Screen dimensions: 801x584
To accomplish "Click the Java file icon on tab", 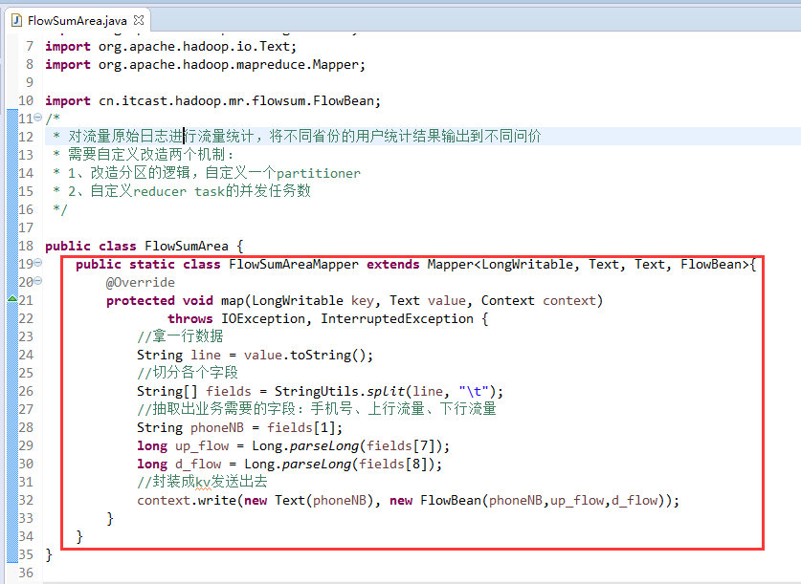I will click(x=17, y=20).
